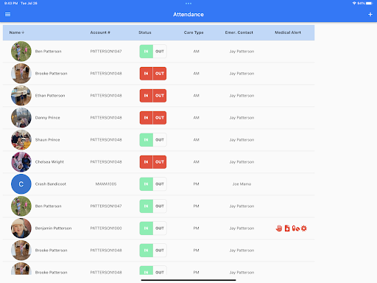Set Ethan Patterson status to OUT
Viewport: 377px width, 283px height.
tap(160, 96)
